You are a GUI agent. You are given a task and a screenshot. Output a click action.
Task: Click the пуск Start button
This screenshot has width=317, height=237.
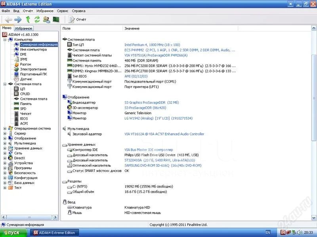coord(13,233)
